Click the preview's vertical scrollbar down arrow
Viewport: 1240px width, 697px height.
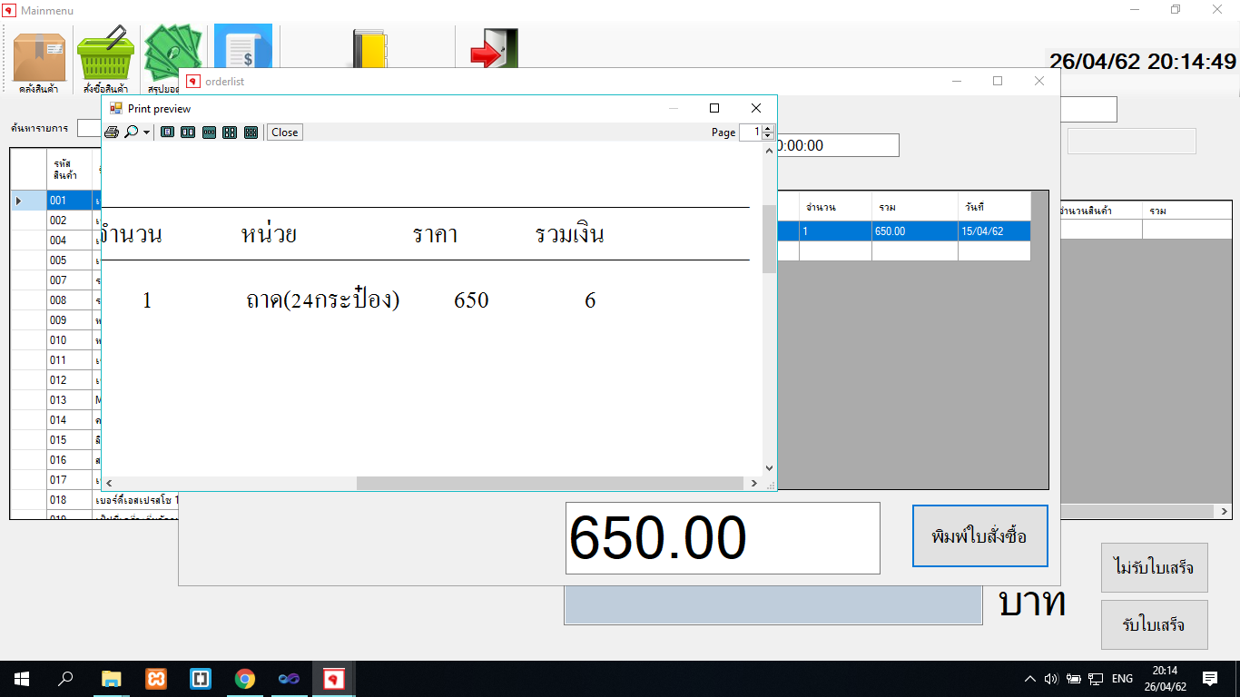pos(770,468)
